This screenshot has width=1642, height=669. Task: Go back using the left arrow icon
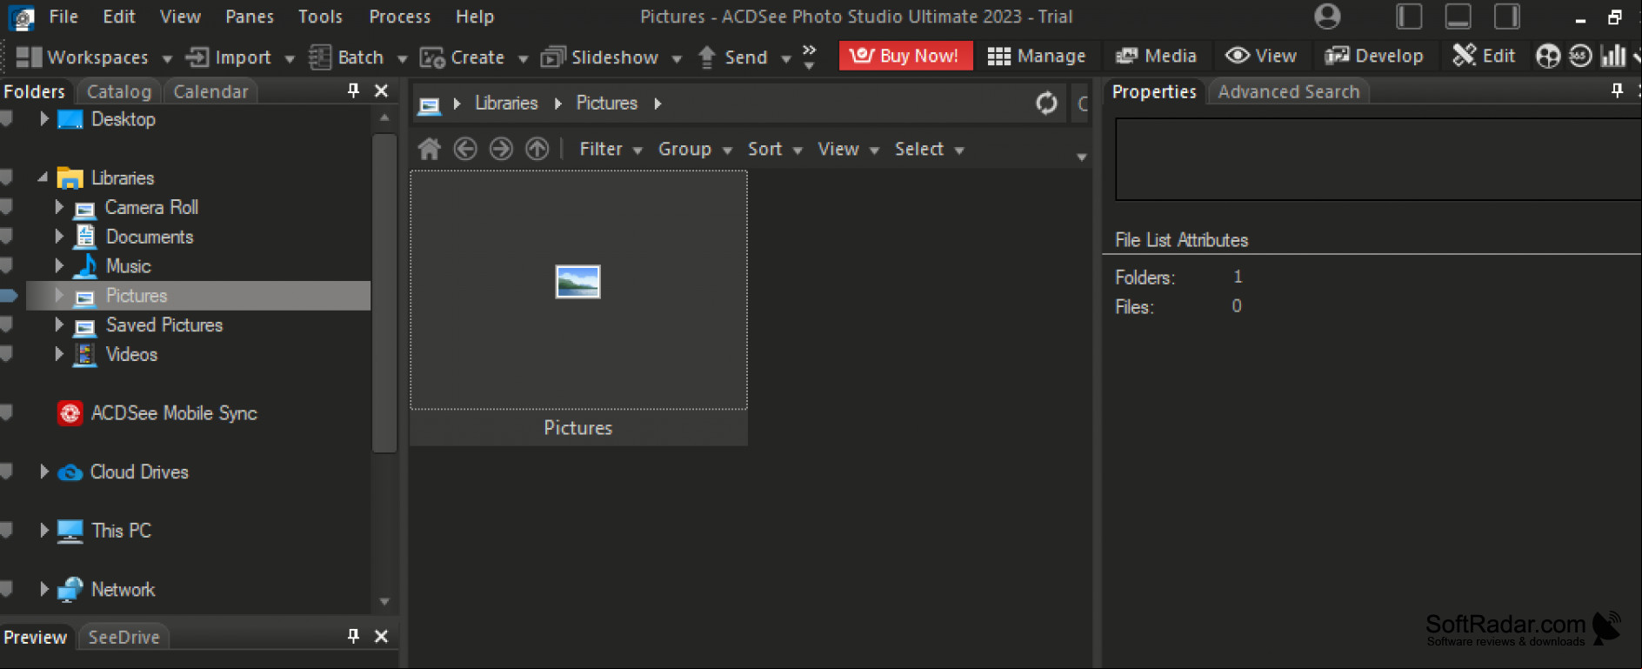click(x=465, y=149)
